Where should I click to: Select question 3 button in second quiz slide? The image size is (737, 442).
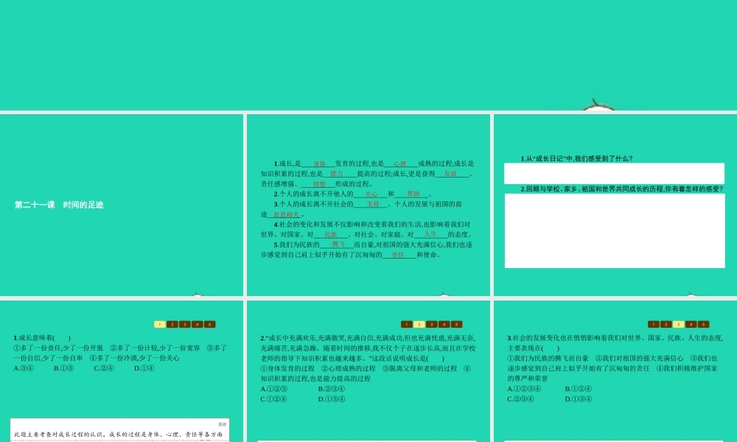(431, 324)
